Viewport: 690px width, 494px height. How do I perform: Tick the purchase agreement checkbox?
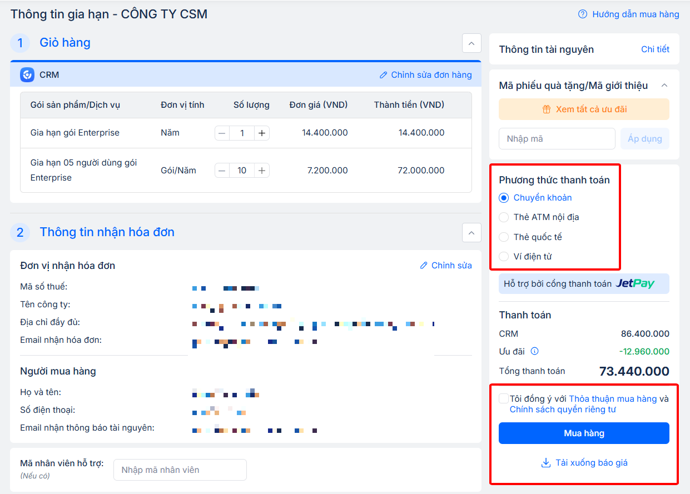point(504,398)
